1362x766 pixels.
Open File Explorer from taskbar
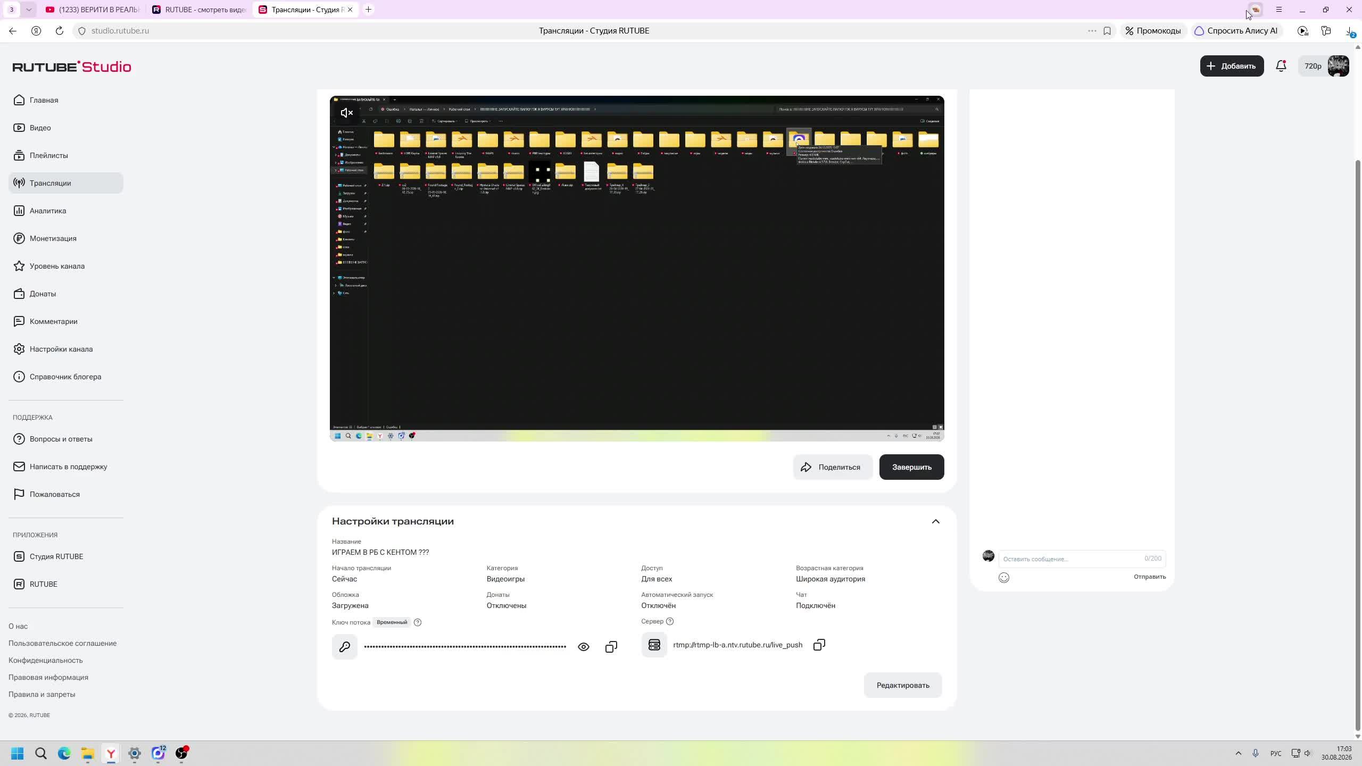[88, 753]
